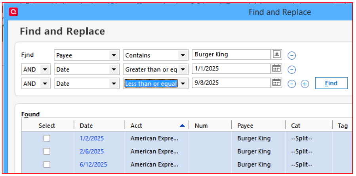Click the 6/12/2025 date link

point(93,165)
